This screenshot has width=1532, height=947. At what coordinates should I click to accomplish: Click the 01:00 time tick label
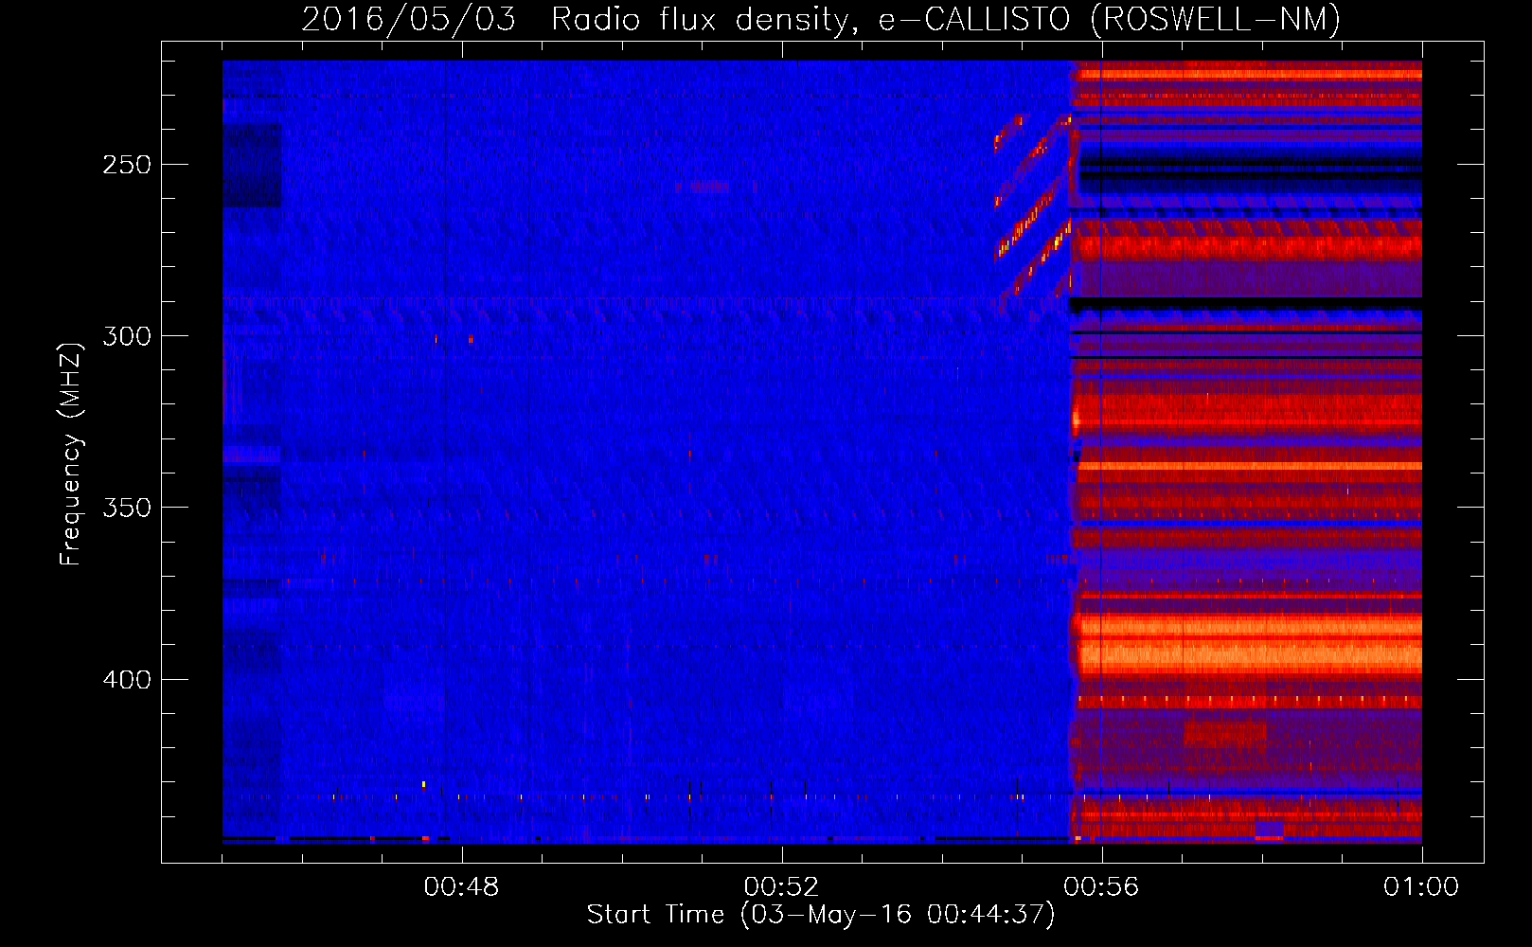click(1421, 887)
